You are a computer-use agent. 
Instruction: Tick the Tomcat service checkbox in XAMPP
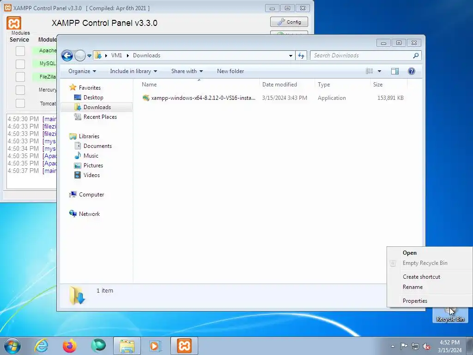tap(20, 103)
